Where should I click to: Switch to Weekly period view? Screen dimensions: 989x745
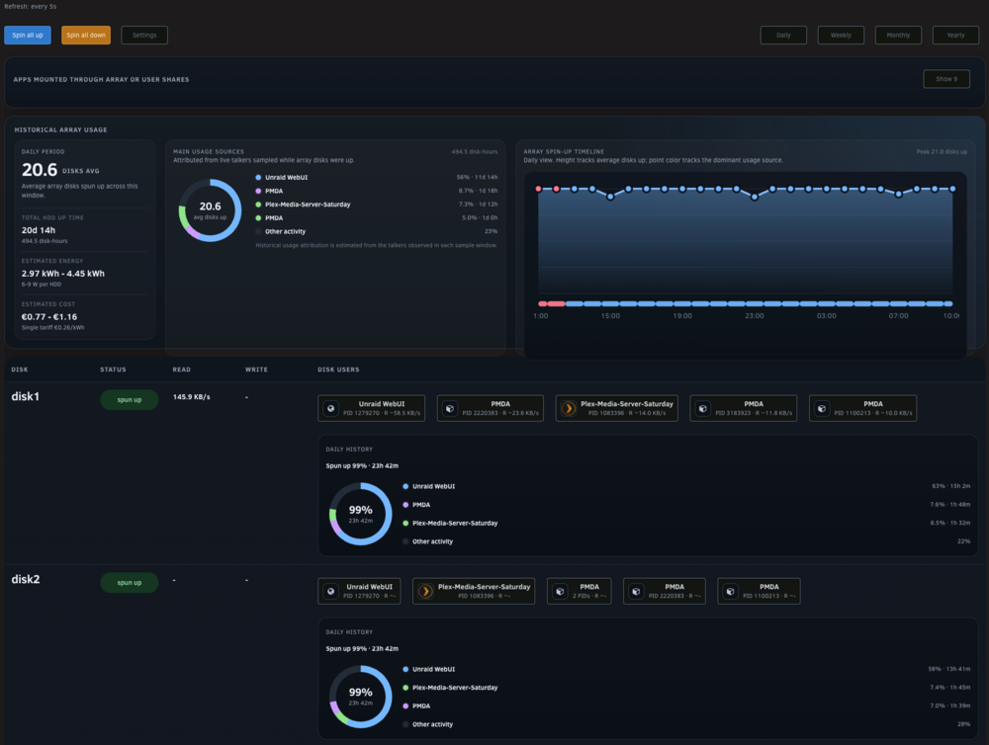click(841, 36)
